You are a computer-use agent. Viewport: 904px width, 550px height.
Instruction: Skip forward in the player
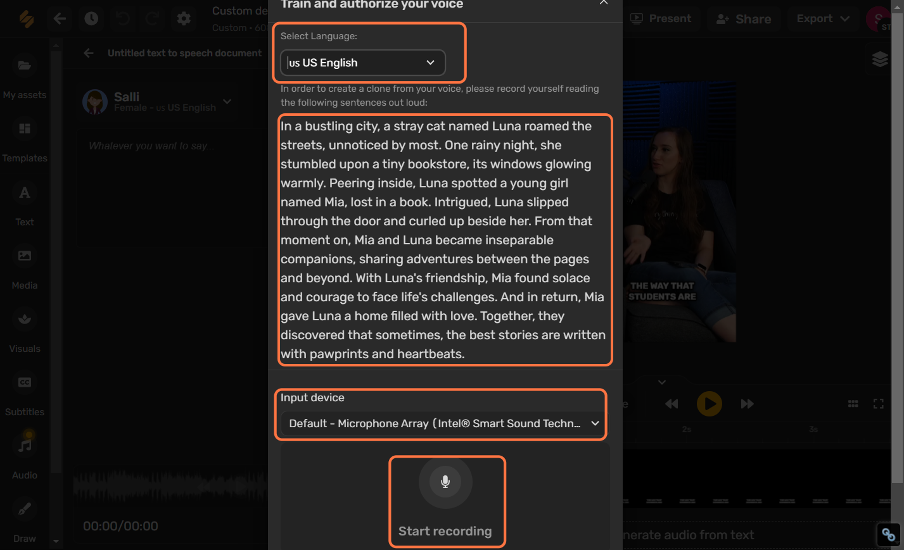[748, 404]
